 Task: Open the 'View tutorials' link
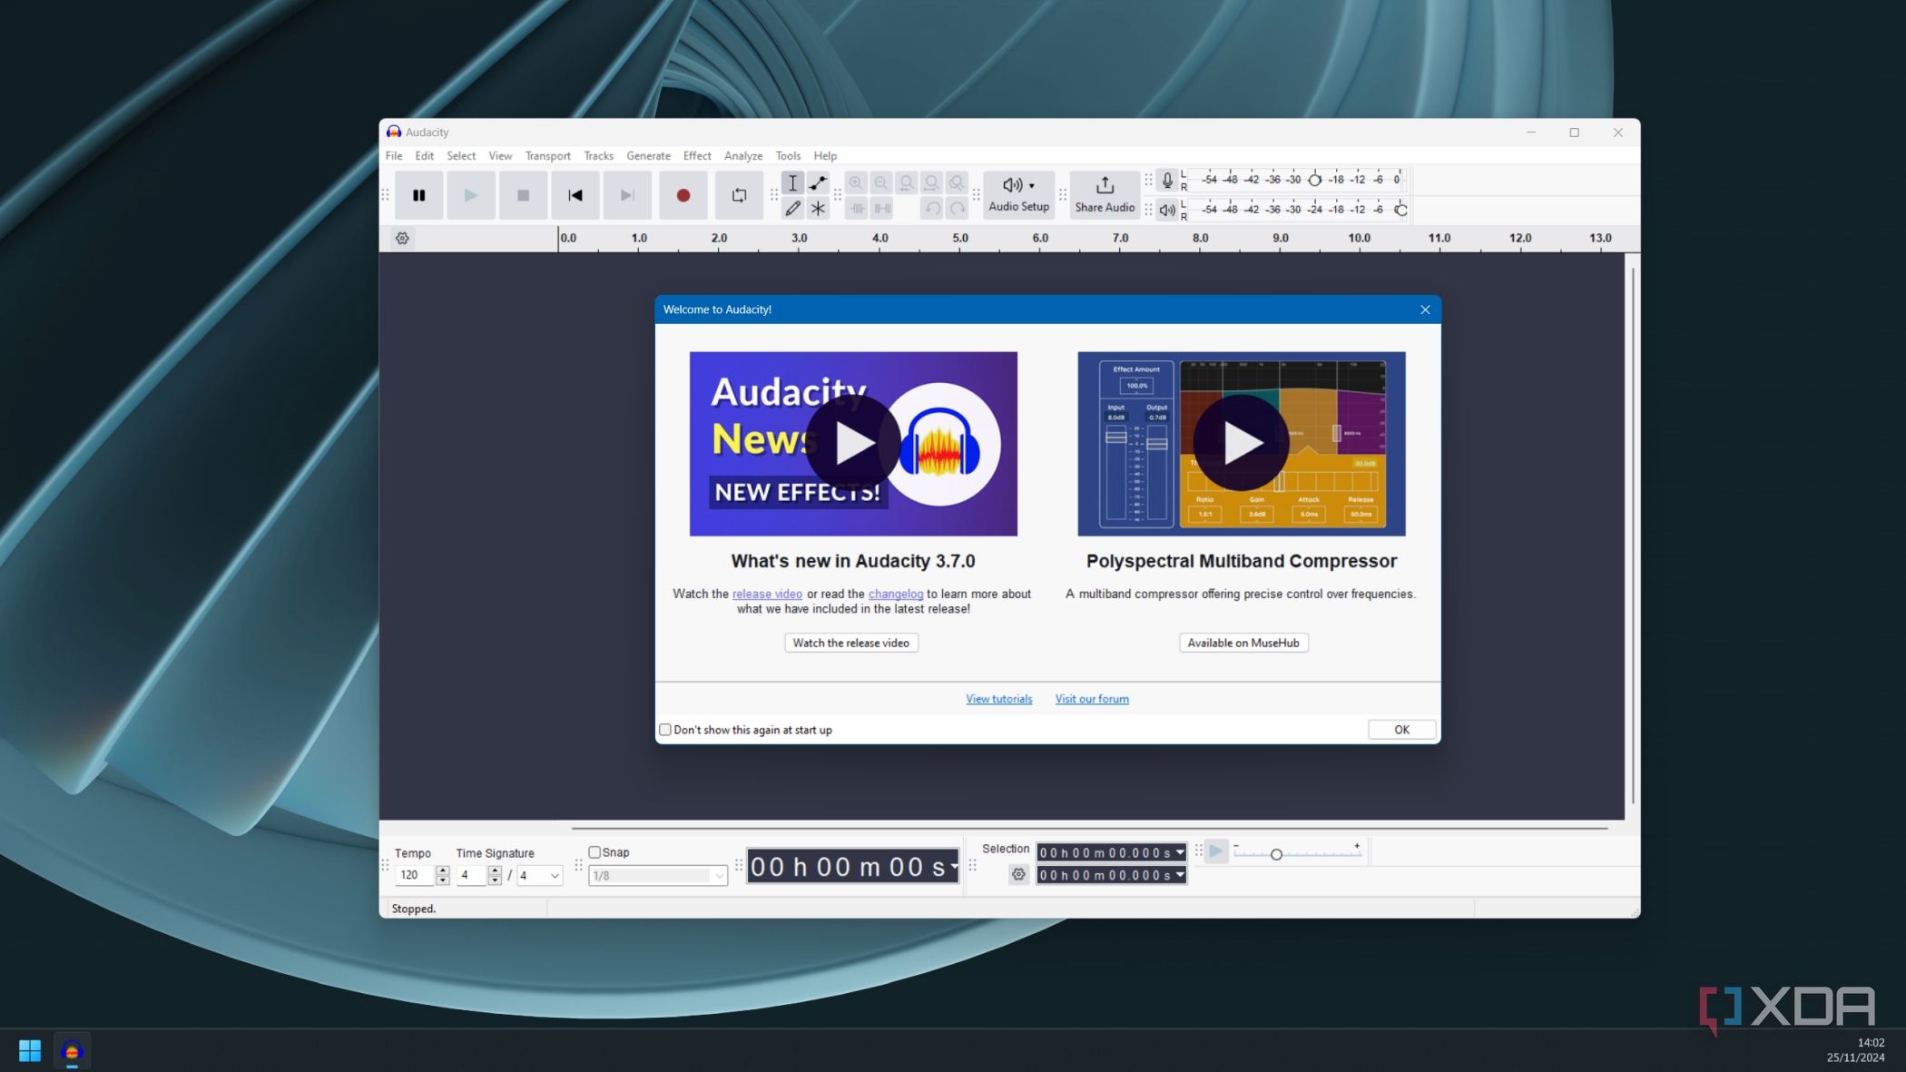(998, 699)
